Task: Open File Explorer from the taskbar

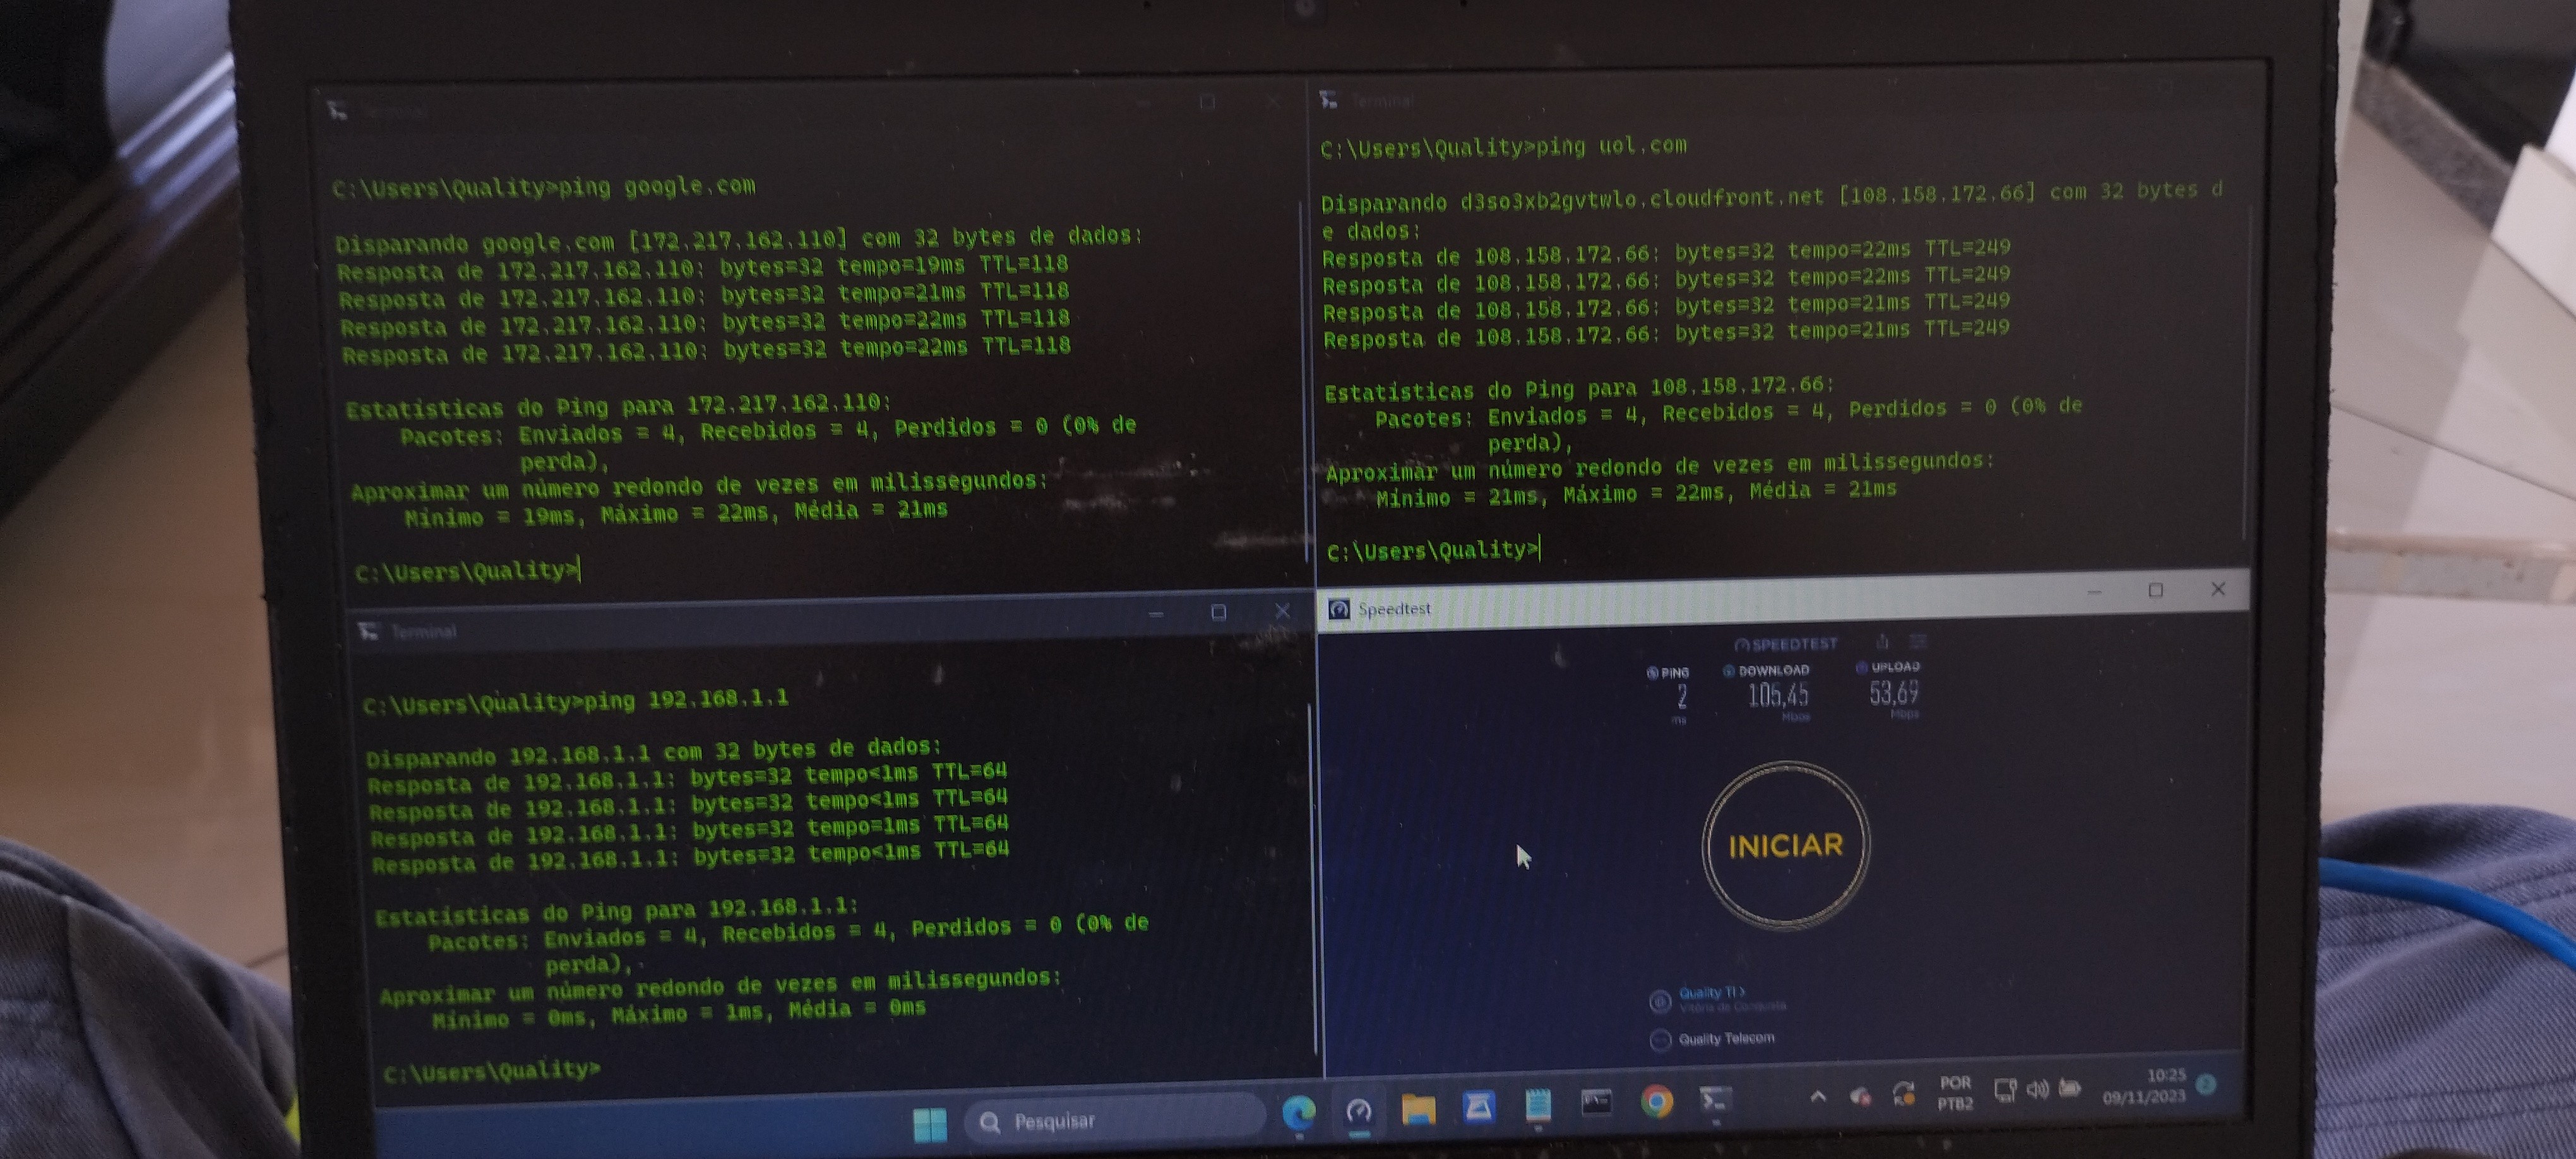Action: click(1418, 1108)
